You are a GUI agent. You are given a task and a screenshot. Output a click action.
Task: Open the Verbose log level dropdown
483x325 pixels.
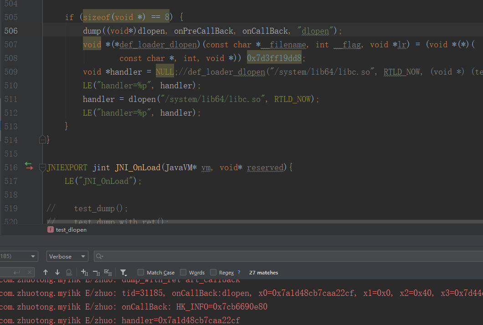tap(67, 256)
